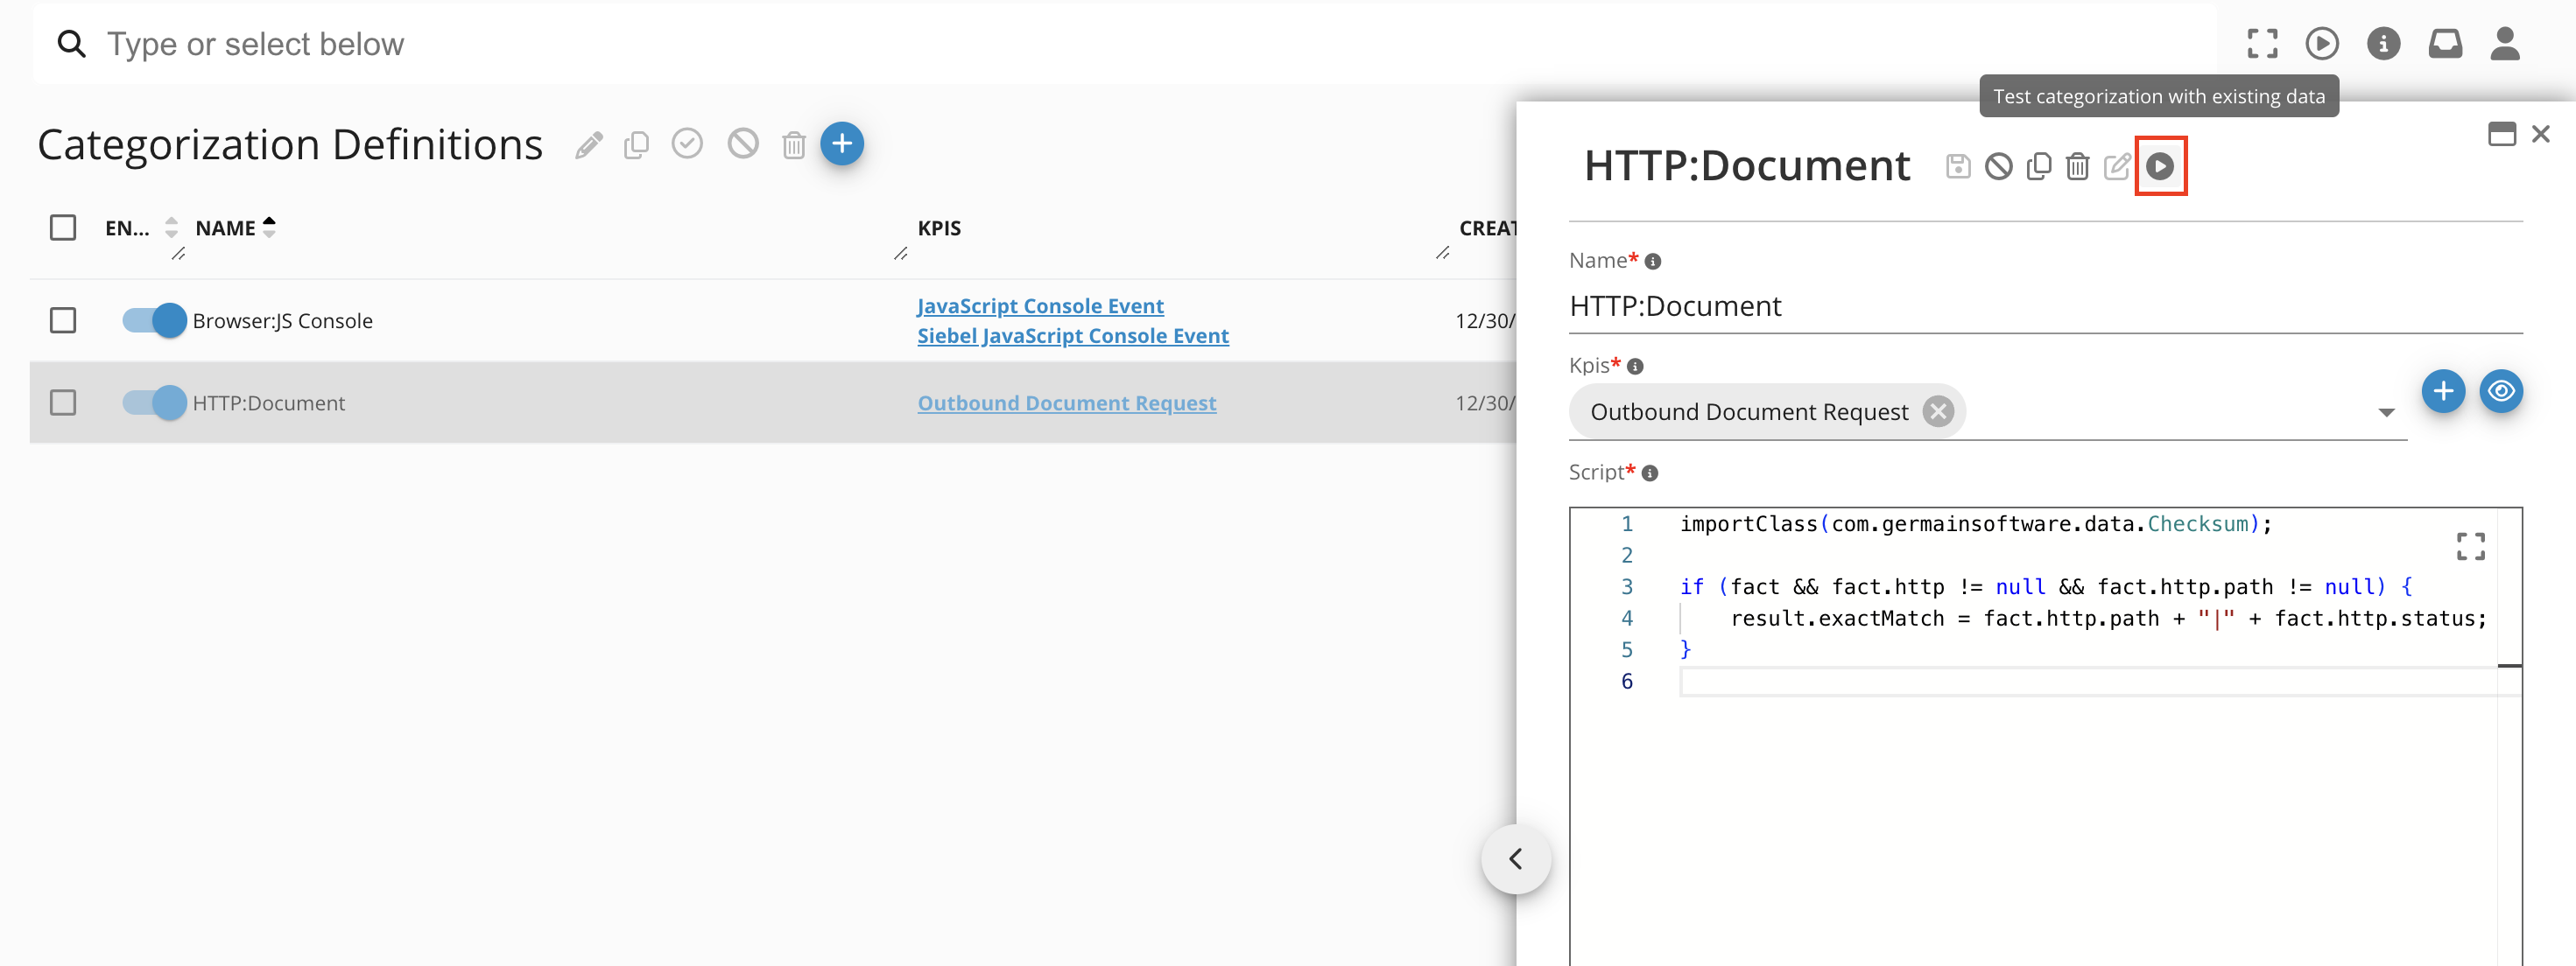Click the pencil edit icon beside Categorization Definitions

click(x=589, y=145)
